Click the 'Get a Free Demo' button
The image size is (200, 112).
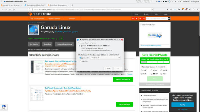(124, 104)
